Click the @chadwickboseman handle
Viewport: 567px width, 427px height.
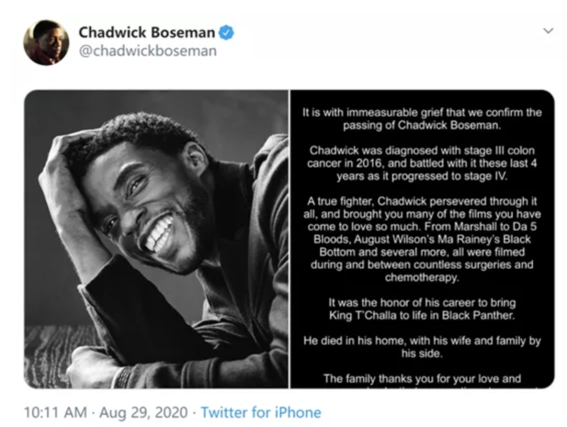(148, 51)
